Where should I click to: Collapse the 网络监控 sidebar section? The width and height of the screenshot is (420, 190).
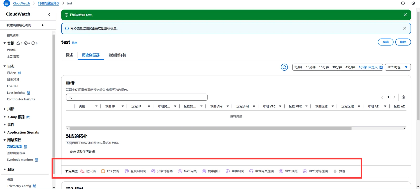tap(4, 140)
